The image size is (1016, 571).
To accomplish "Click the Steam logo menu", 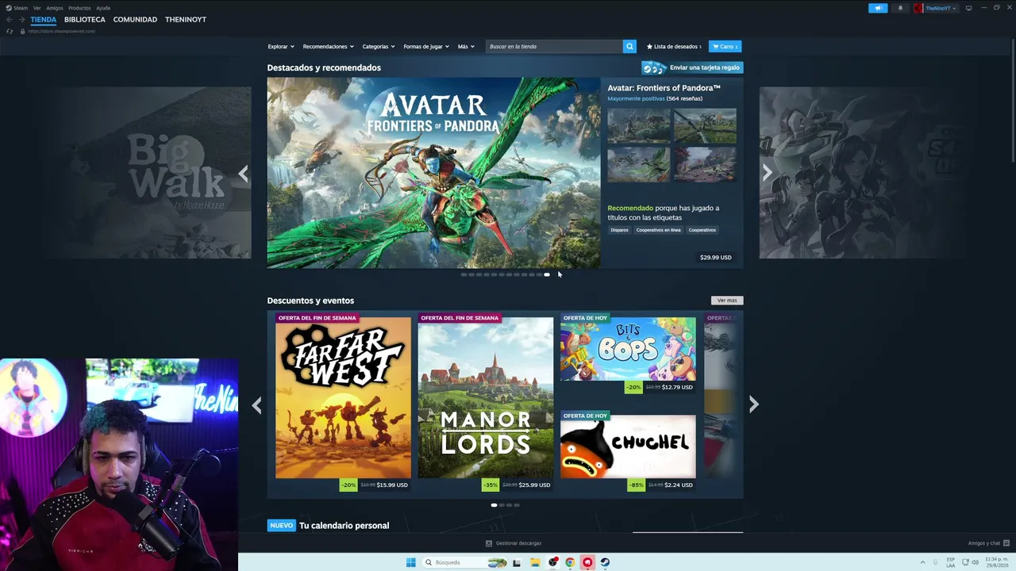I will coord(17,8).
